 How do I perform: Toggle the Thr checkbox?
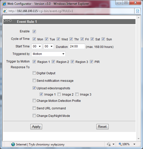pos(71,39)
